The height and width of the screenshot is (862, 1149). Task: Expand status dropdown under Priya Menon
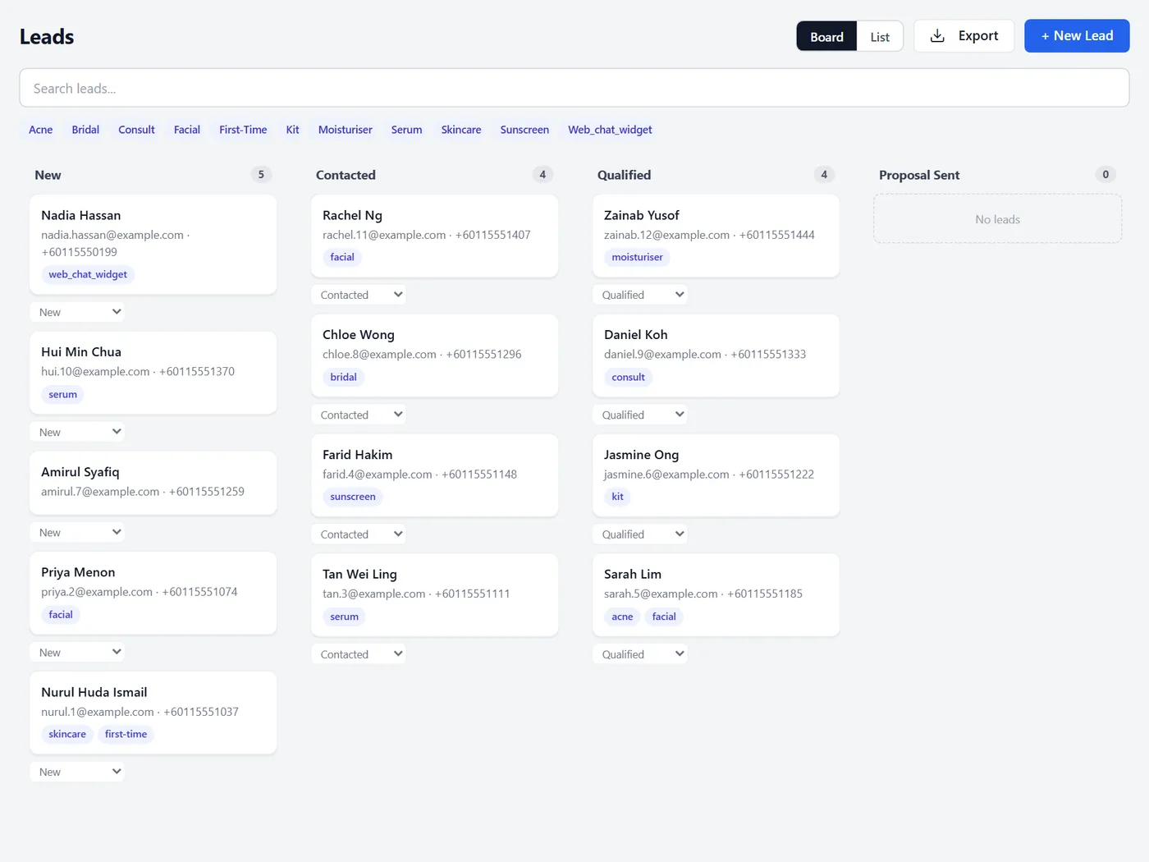click(77, 652)
